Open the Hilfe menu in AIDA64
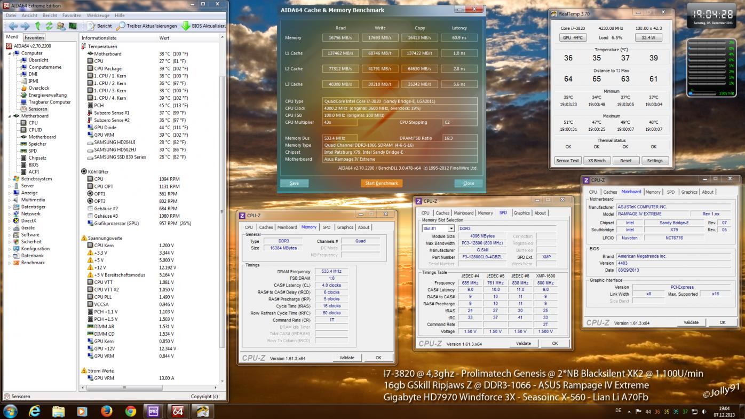This screenshot has width=745, height=419. [120, 15]
